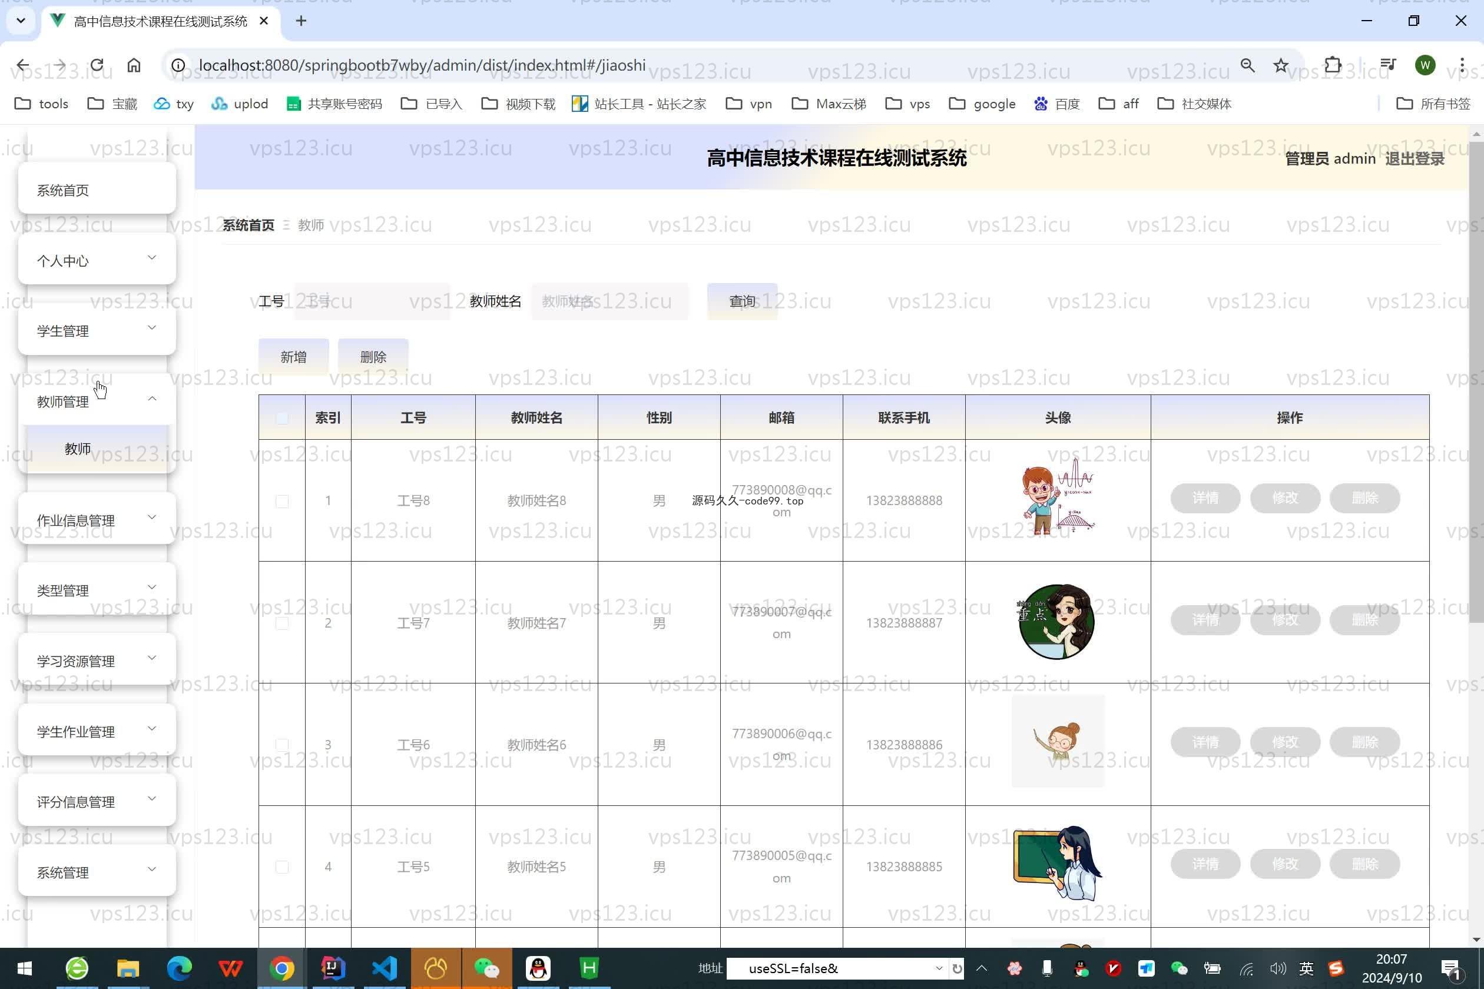Collapse the 教师管理 menu
This screenshot has height=989, width=1484.
pyautogui.click(x=97, y=400)
